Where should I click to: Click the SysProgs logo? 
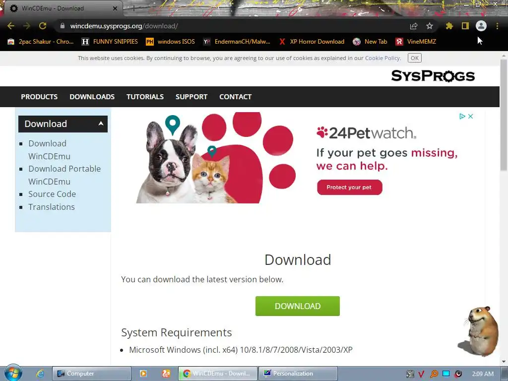tap(433, 76)
